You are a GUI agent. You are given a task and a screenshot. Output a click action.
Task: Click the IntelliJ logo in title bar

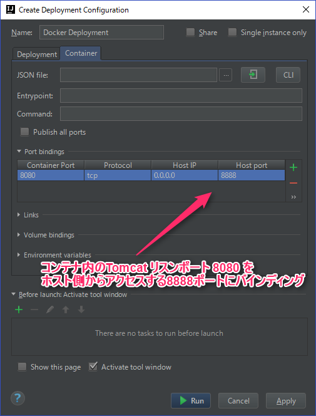point(11,9)
